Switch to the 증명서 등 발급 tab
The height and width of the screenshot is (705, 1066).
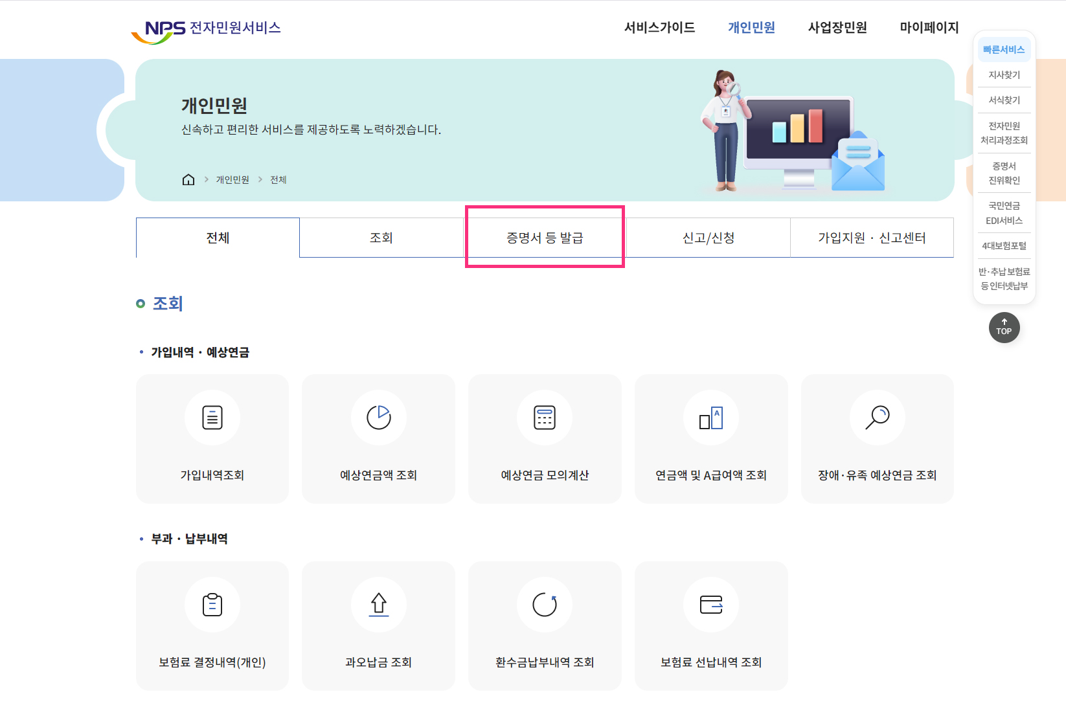pos(545,237)
